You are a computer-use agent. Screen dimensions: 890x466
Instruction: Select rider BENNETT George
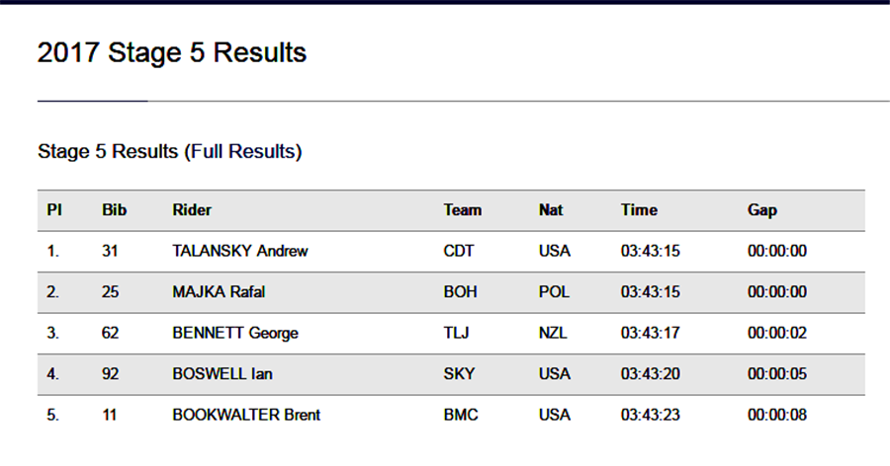coord(235,334)
